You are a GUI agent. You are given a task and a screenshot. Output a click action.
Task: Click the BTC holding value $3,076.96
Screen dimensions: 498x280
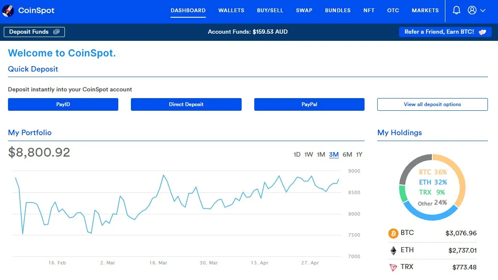point(461,233)
